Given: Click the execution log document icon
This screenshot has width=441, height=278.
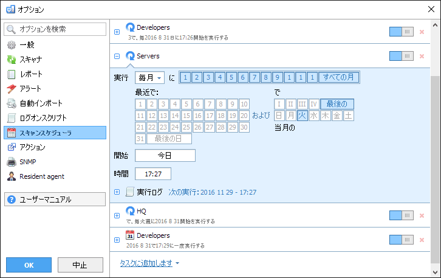Looking at the screenshot, I should [x=129, y=192].
